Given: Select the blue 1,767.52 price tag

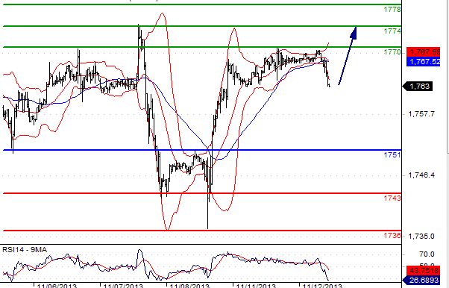Looking at the screenshot, I should tap(424, 62).
